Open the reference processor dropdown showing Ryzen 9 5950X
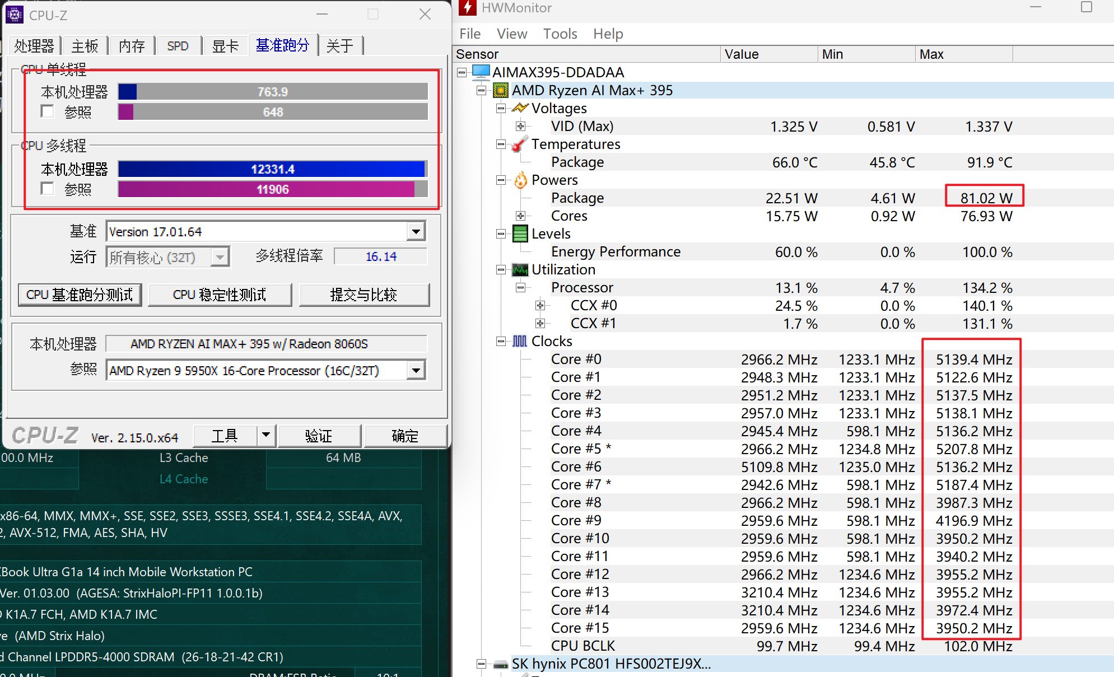 click(x=415, y=370)
